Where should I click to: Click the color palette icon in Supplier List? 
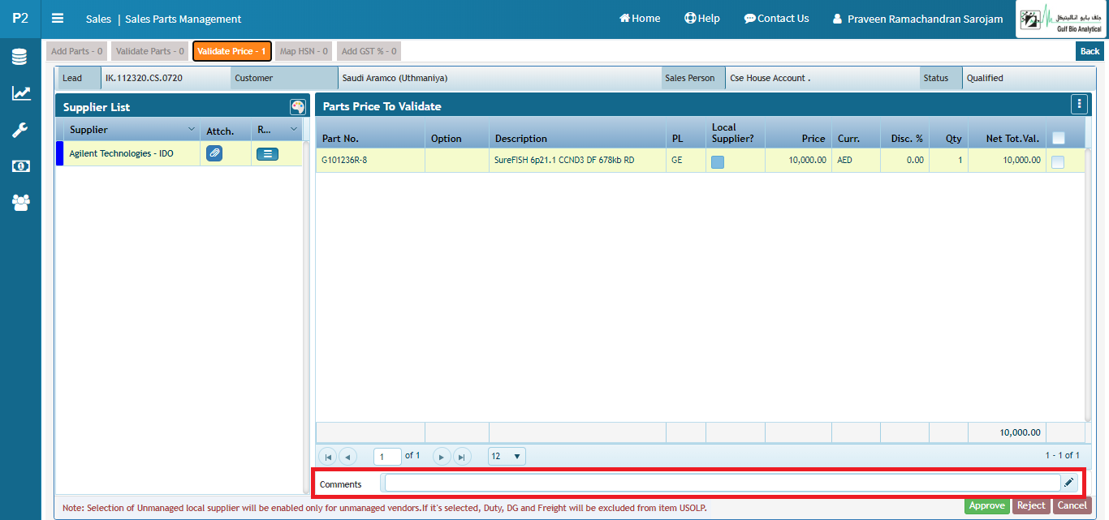(298, 106)
